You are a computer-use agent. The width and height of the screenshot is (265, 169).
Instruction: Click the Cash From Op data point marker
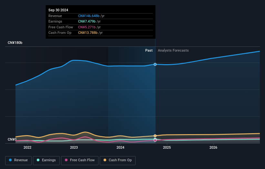coord(155,136)
